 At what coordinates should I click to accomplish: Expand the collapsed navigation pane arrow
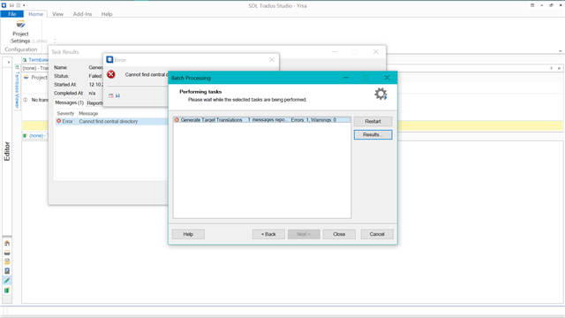[x=8, y=63]
